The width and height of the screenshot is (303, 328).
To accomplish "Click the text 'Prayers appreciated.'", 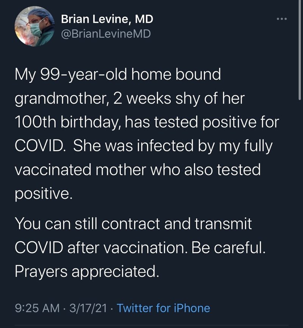I will (x=87, y=272).
